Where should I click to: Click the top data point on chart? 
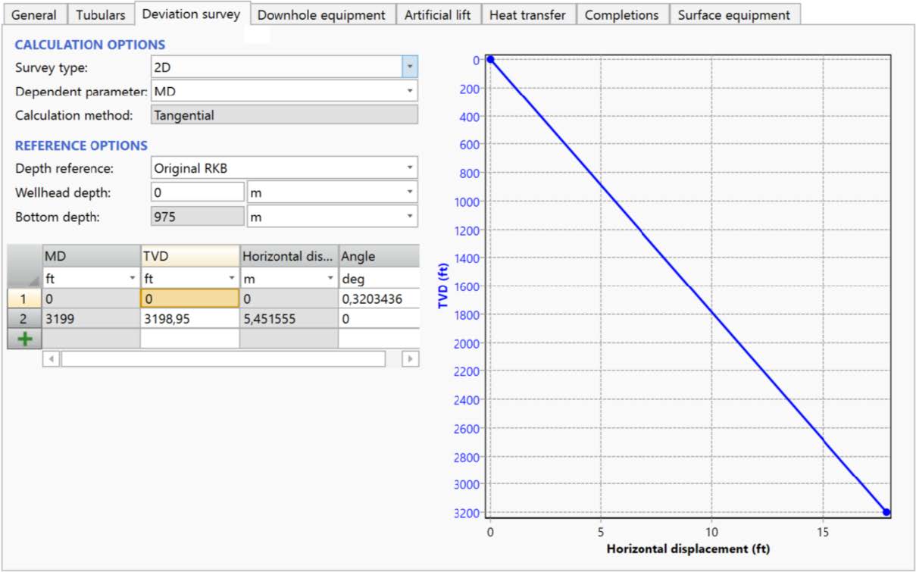[490, 59]
